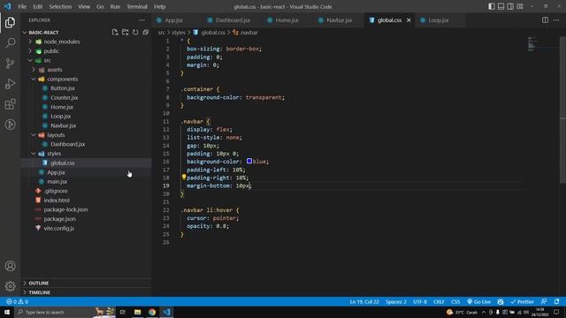Show code action lightbulb on line 18
This screenshot has width=566, height=318.
(x=183, y=177)
